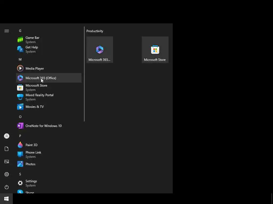The height and width of the screenshot is (204, 273).
Task: Open Pictures from the sidebar icon
Action: point(7,161)
